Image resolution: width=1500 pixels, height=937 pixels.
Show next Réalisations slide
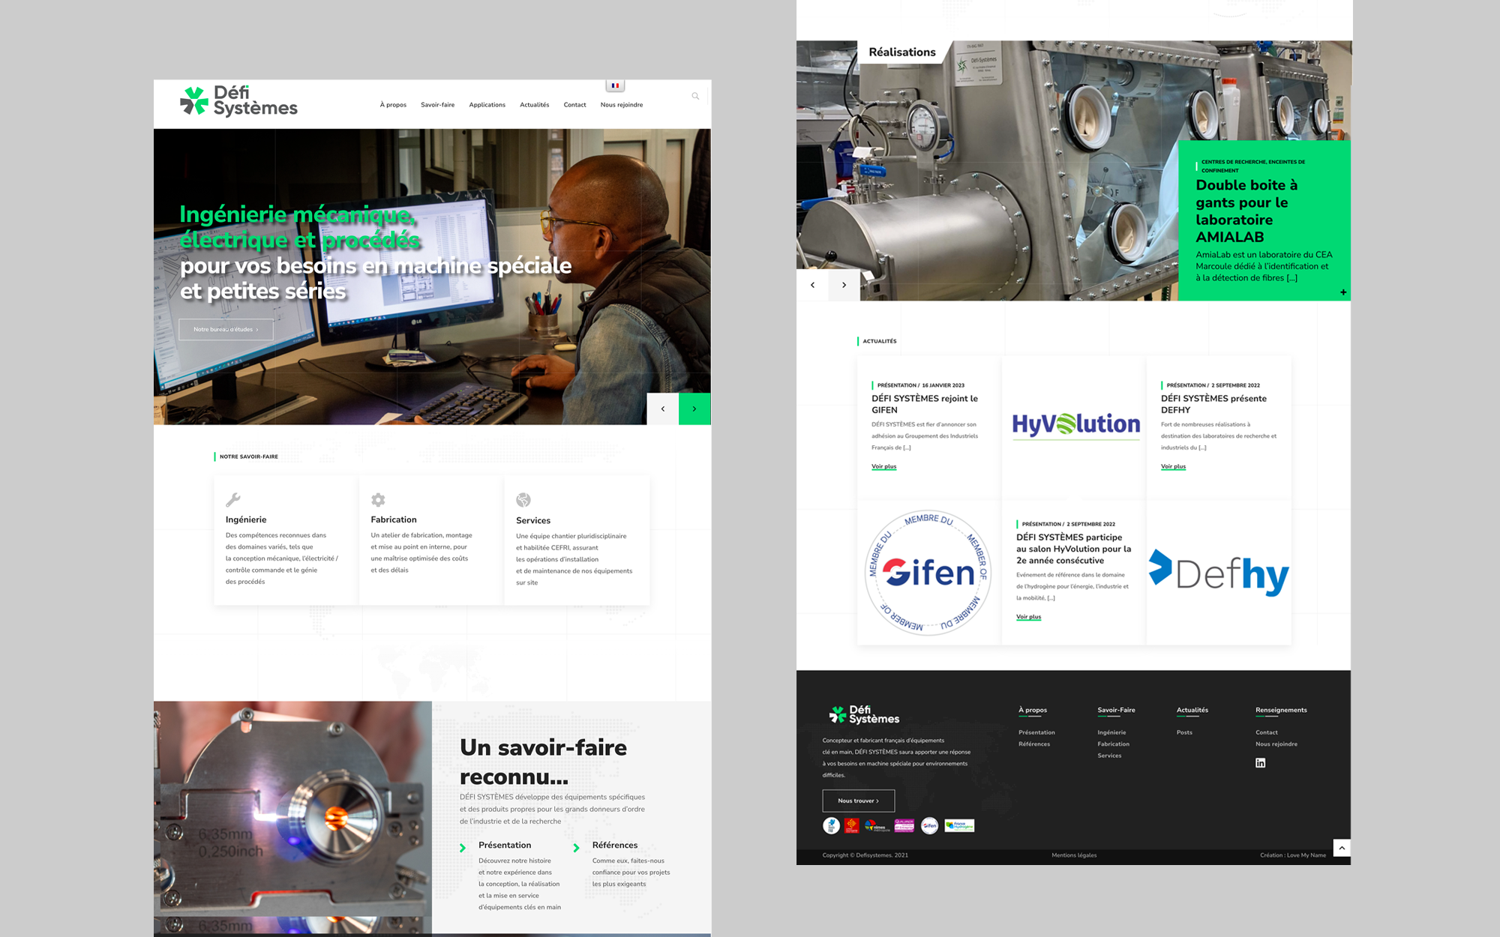pos(844,285)
